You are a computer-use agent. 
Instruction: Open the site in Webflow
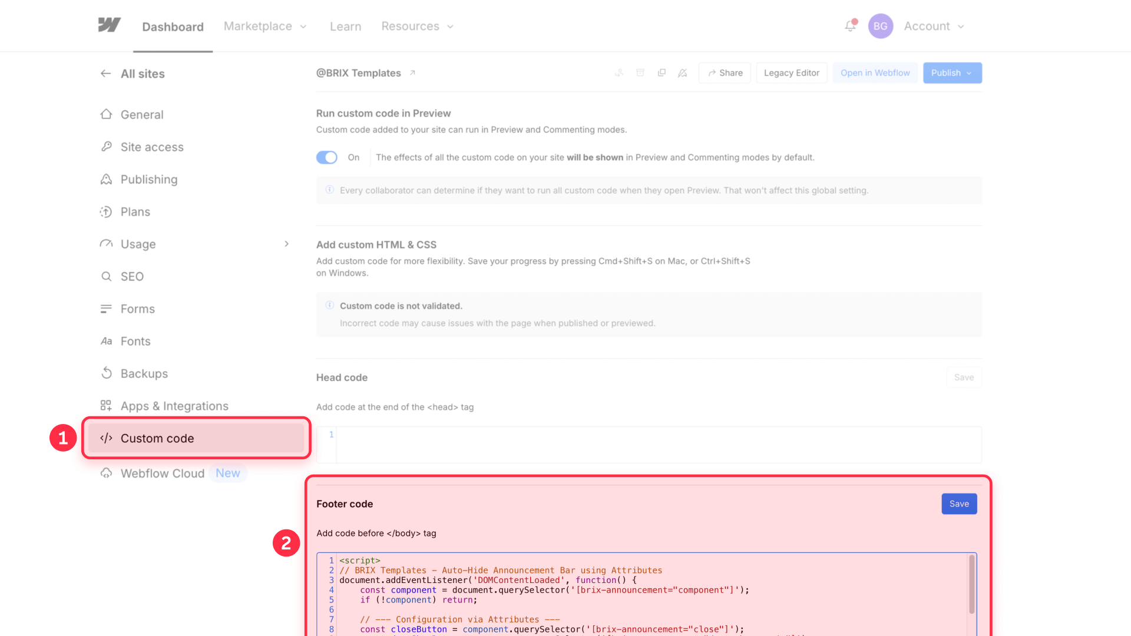875,72
